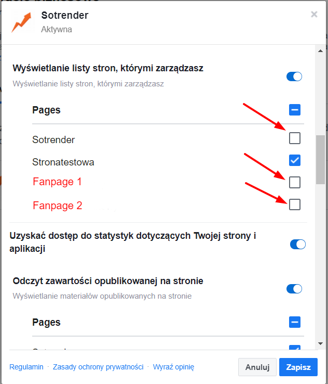
Task: Click the 'Wyraź opinię' link
Action: click(173, 367)
